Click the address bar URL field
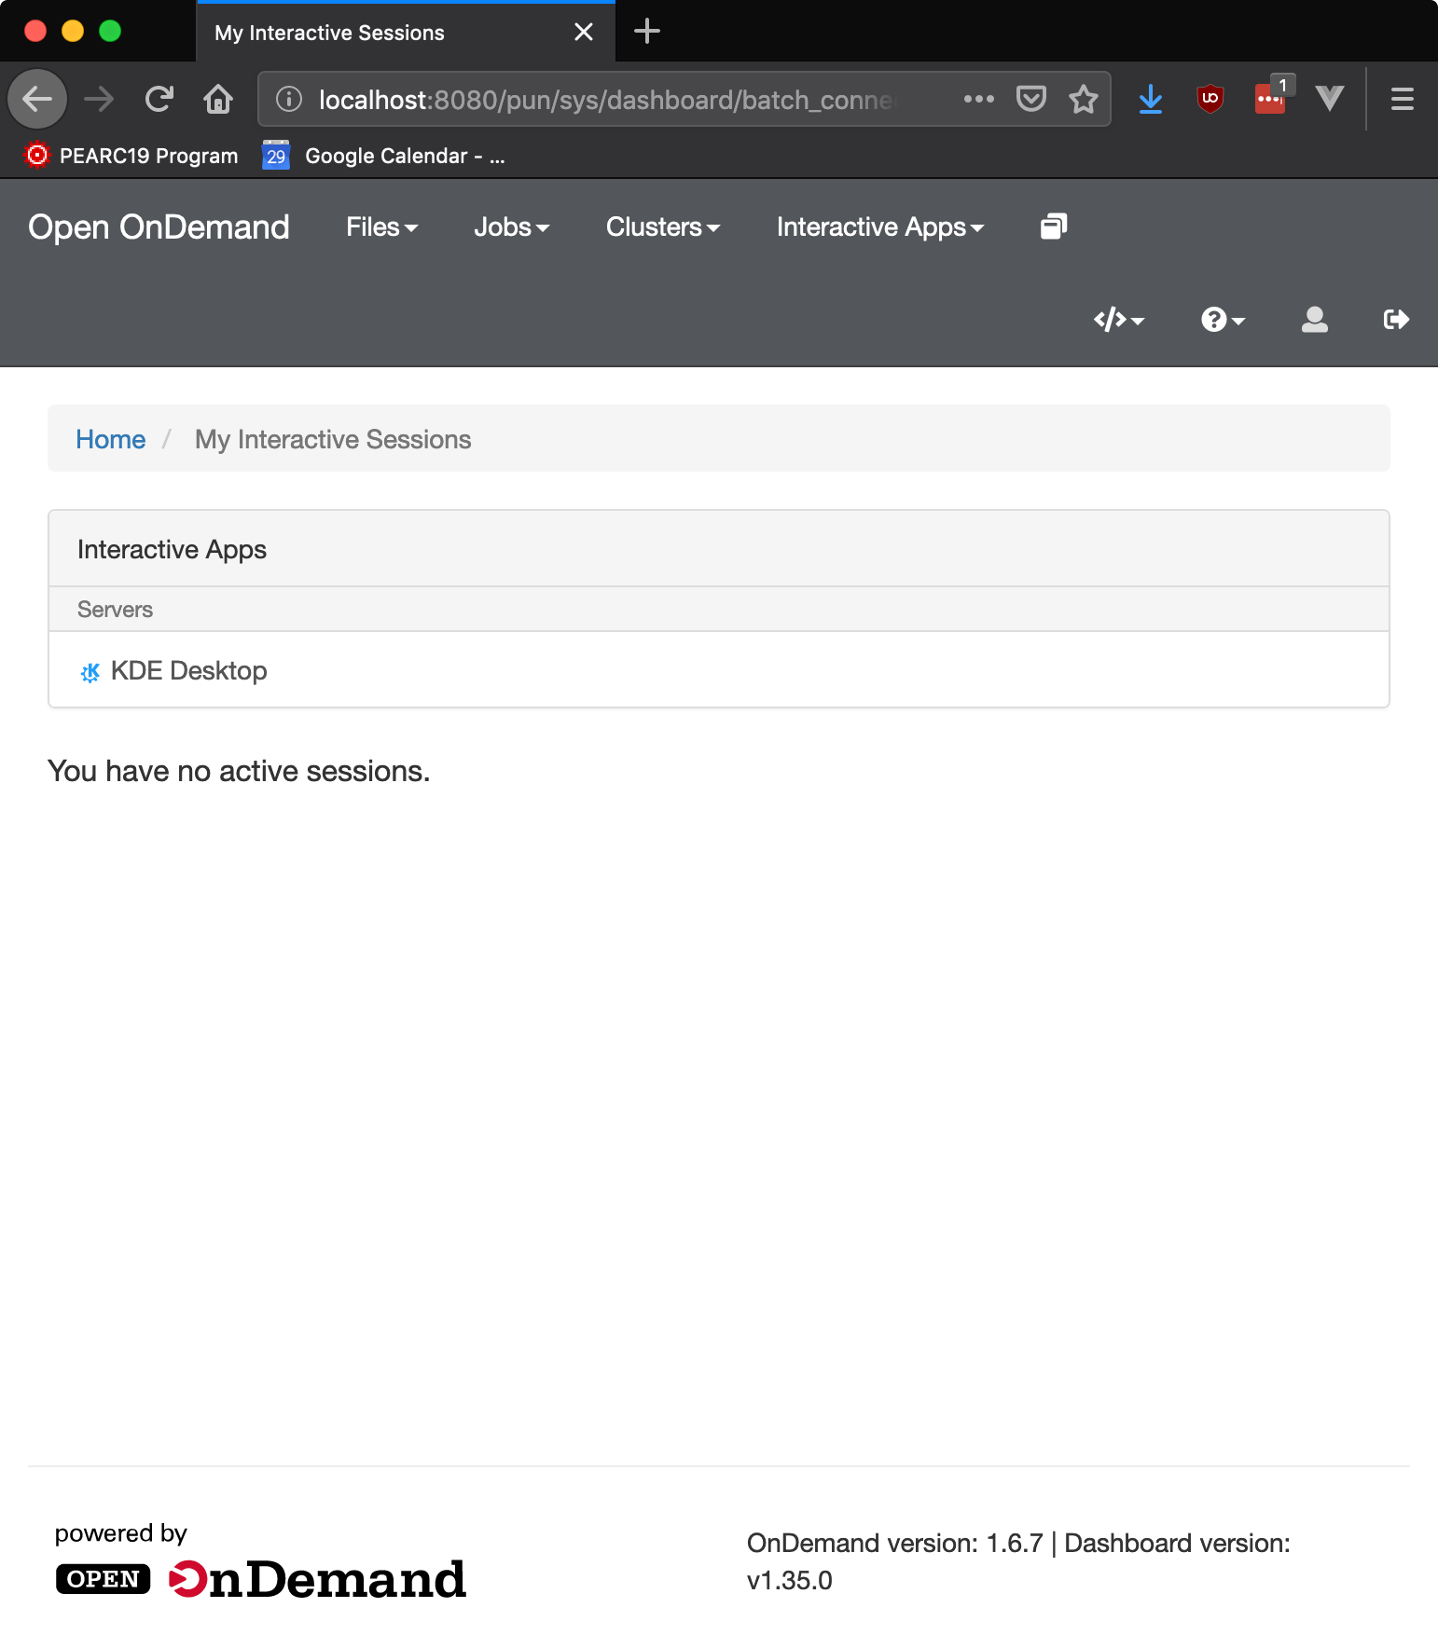 (606, 99)
